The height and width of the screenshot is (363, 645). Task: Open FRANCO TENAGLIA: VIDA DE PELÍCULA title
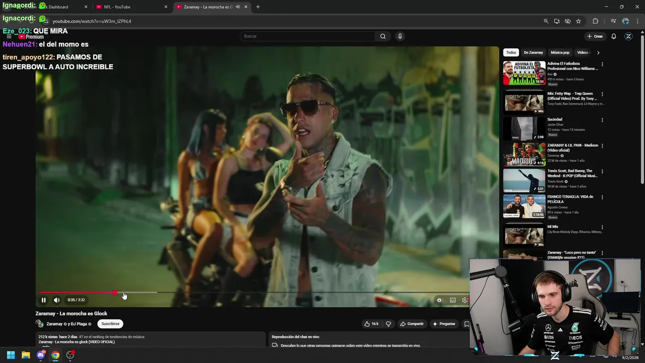pos(570,199)
